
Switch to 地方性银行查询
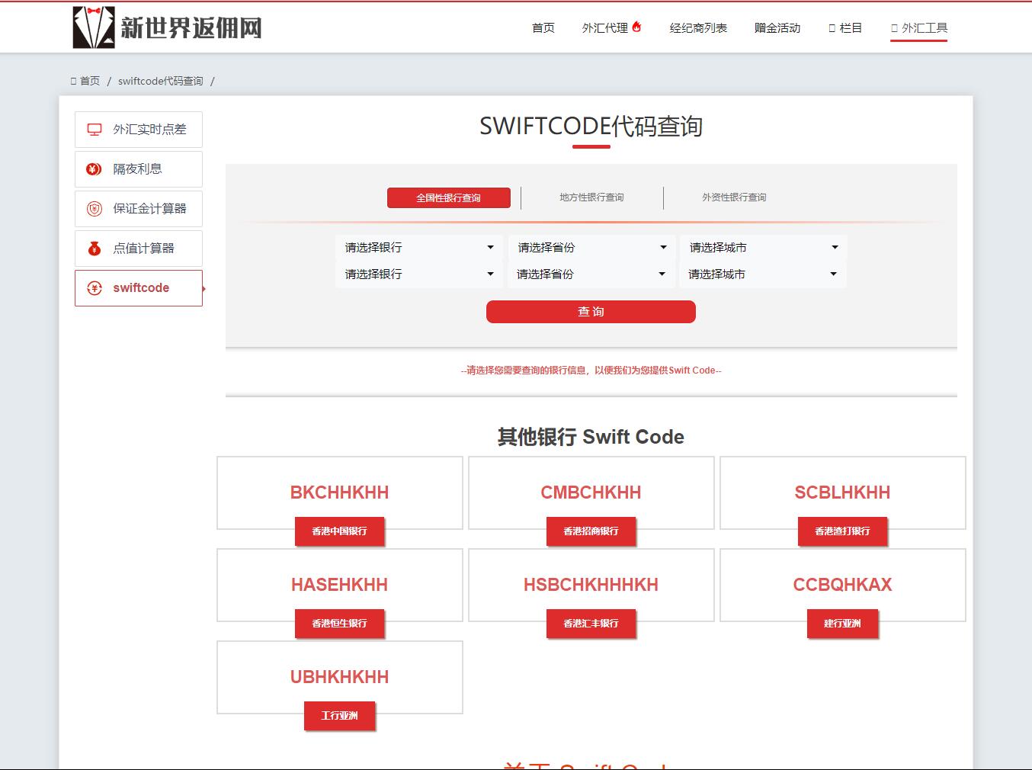click(591, 197)
